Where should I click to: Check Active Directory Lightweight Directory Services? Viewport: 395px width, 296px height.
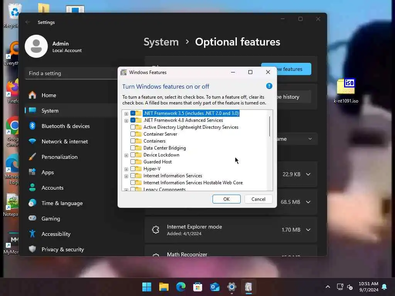(x=133, y=127)
